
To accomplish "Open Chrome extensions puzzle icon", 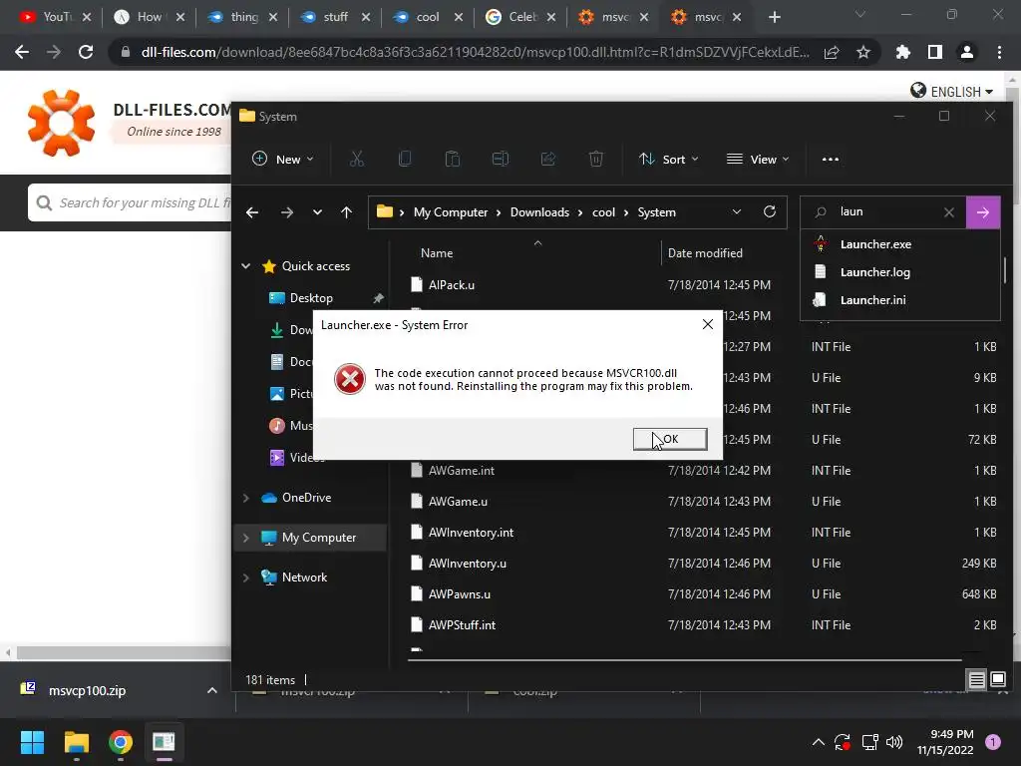I will point(903,52).
